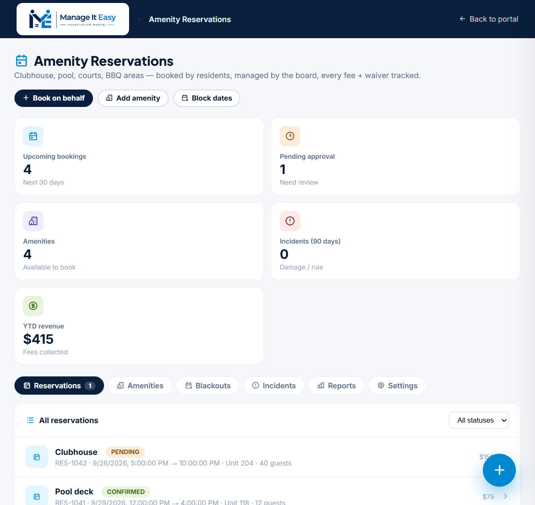The image size is (535, 505).
Task: Switch to the Amenities tab
Action: click(140, 385)
